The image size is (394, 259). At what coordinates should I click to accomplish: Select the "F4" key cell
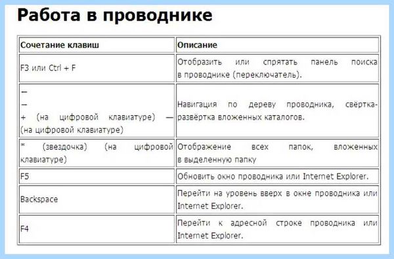pos(97,229)
